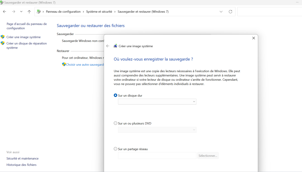Image resolution: width=302 pixels, height=172 pixels.
Task: Click the Control Panel icon in the address bar
Action: click(x=39, y=11)
